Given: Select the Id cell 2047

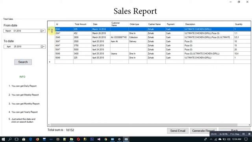Looking at the screenshot, I should click(x=64, y=33).
